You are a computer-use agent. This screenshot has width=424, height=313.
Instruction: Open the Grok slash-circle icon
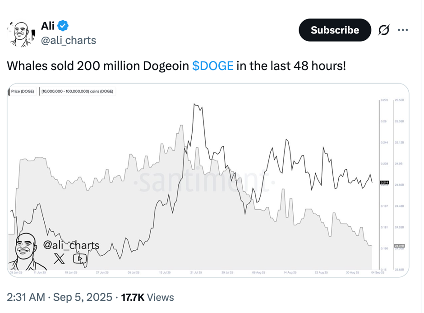tap(383, 30)
